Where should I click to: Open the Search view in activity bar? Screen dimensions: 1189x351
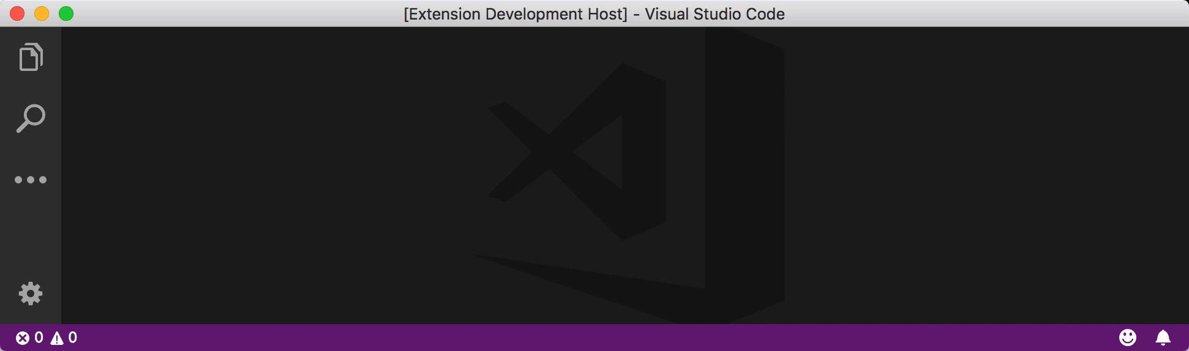point(31,118)
